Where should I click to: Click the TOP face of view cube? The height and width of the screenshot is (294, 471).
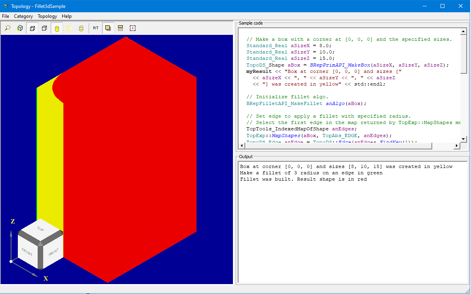pos(40,229)
